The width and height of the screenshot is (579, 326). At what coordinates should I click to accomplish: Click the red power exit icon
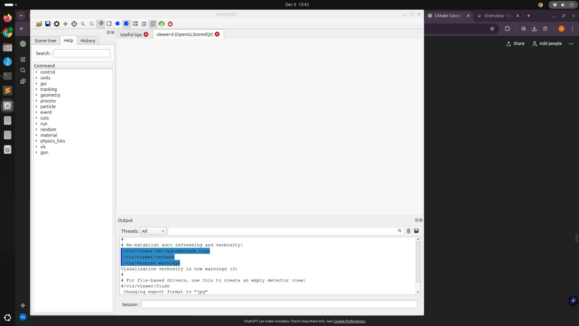click(x=170, y=24)
